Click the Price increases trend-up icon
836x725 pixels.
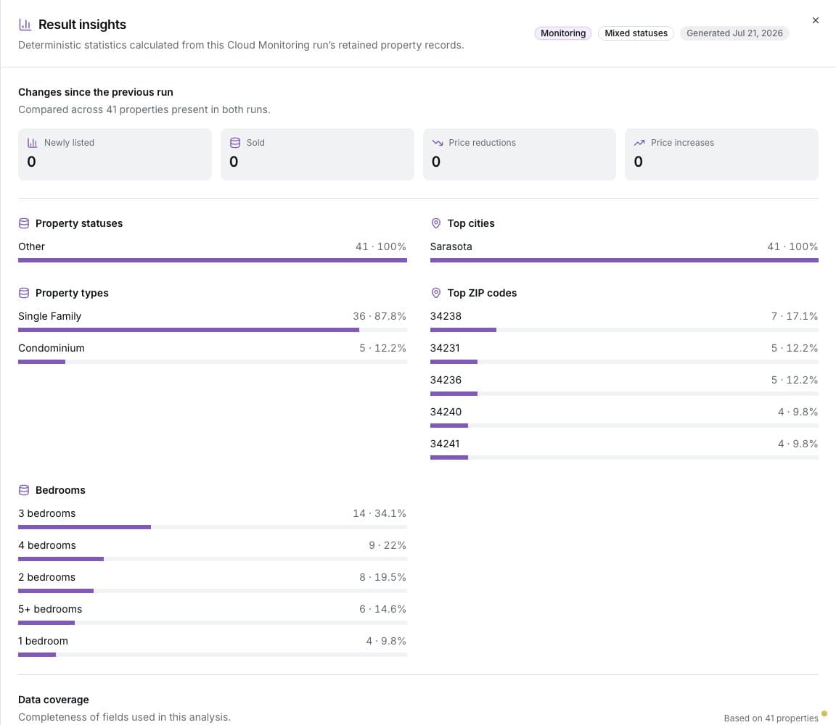coord(639,143)
